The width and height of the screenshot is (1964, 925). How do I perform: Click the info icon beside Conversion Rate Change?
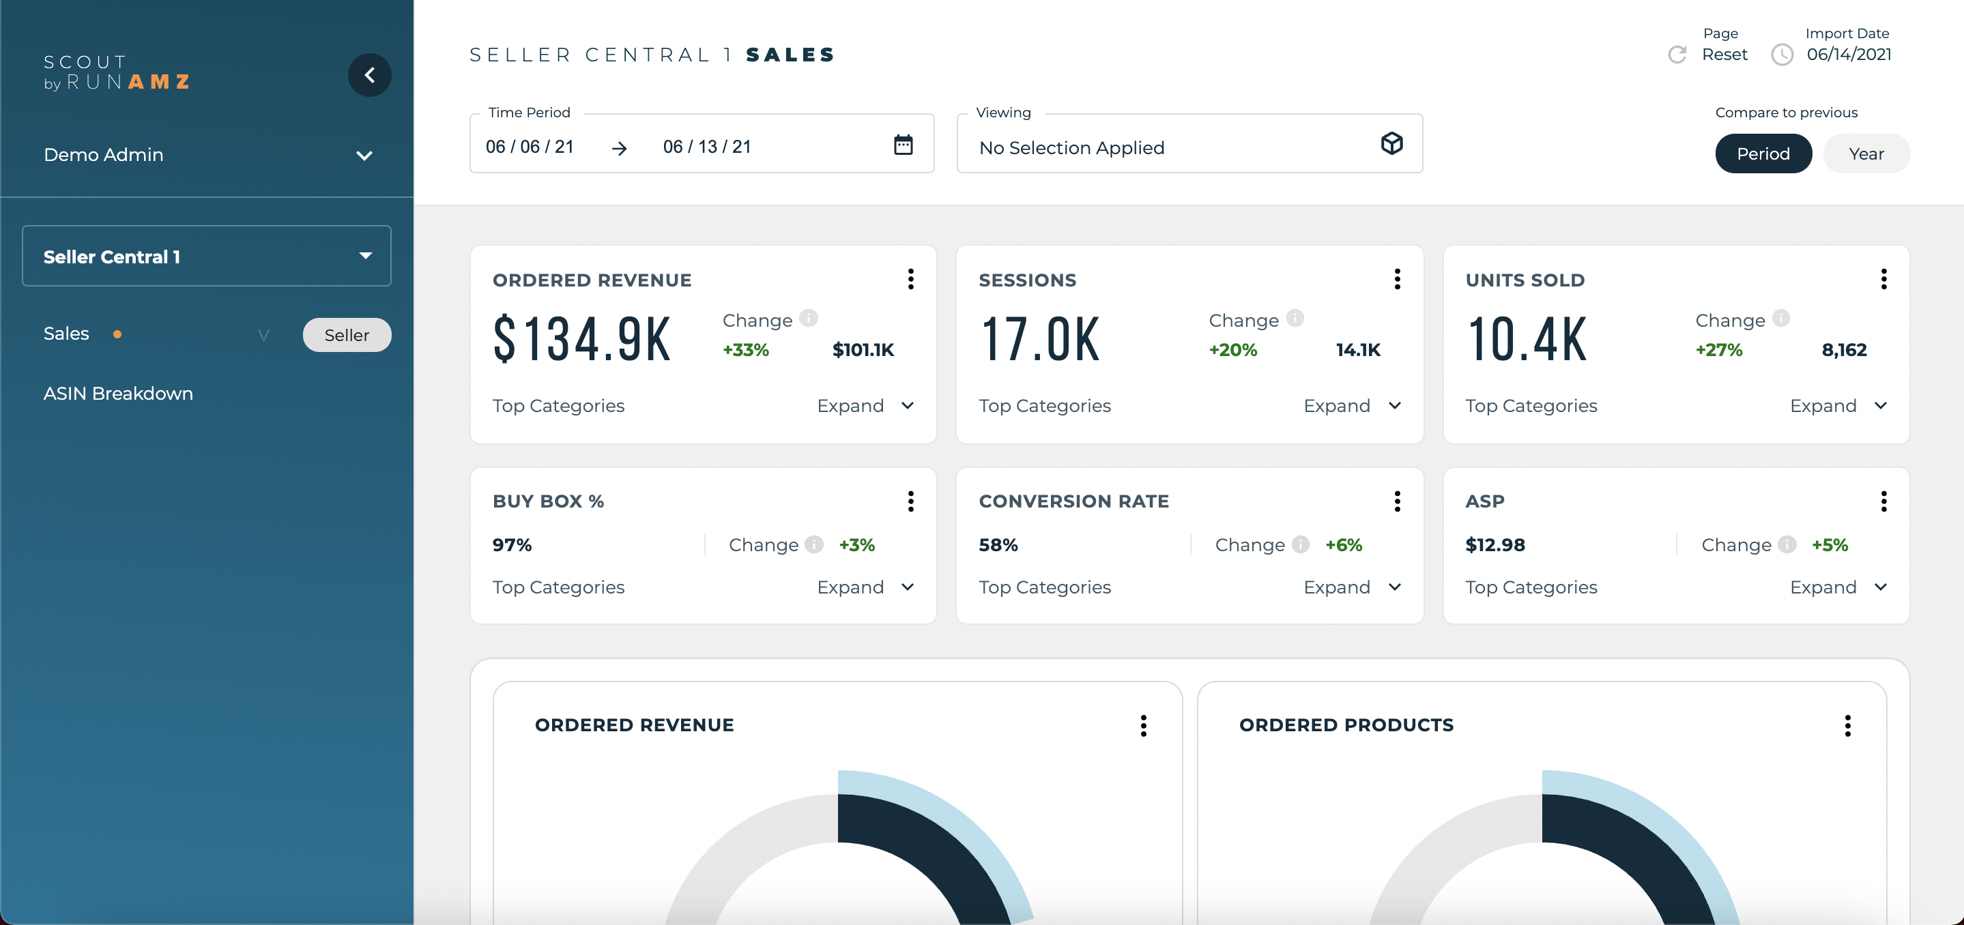[x=1300, y=544]
